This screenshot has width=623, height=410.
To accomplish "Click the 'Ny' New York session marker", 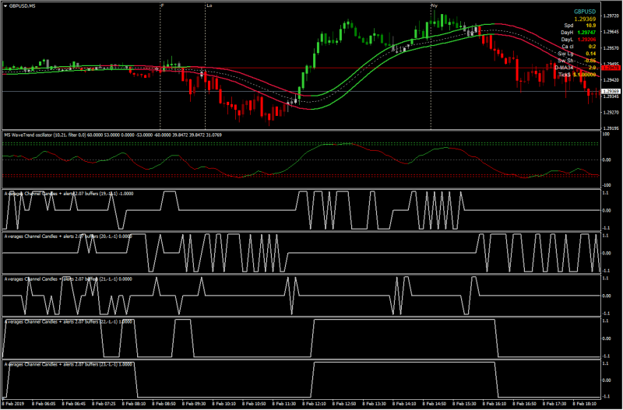I will click(435, 5).
